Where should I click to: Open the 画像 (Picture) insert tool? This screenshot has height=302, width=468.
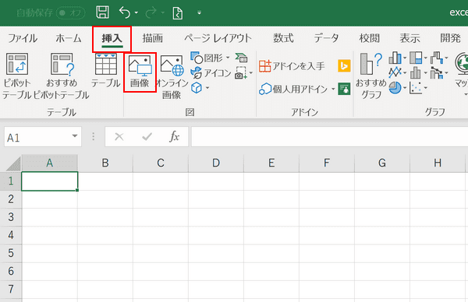(x=140, y=72)
